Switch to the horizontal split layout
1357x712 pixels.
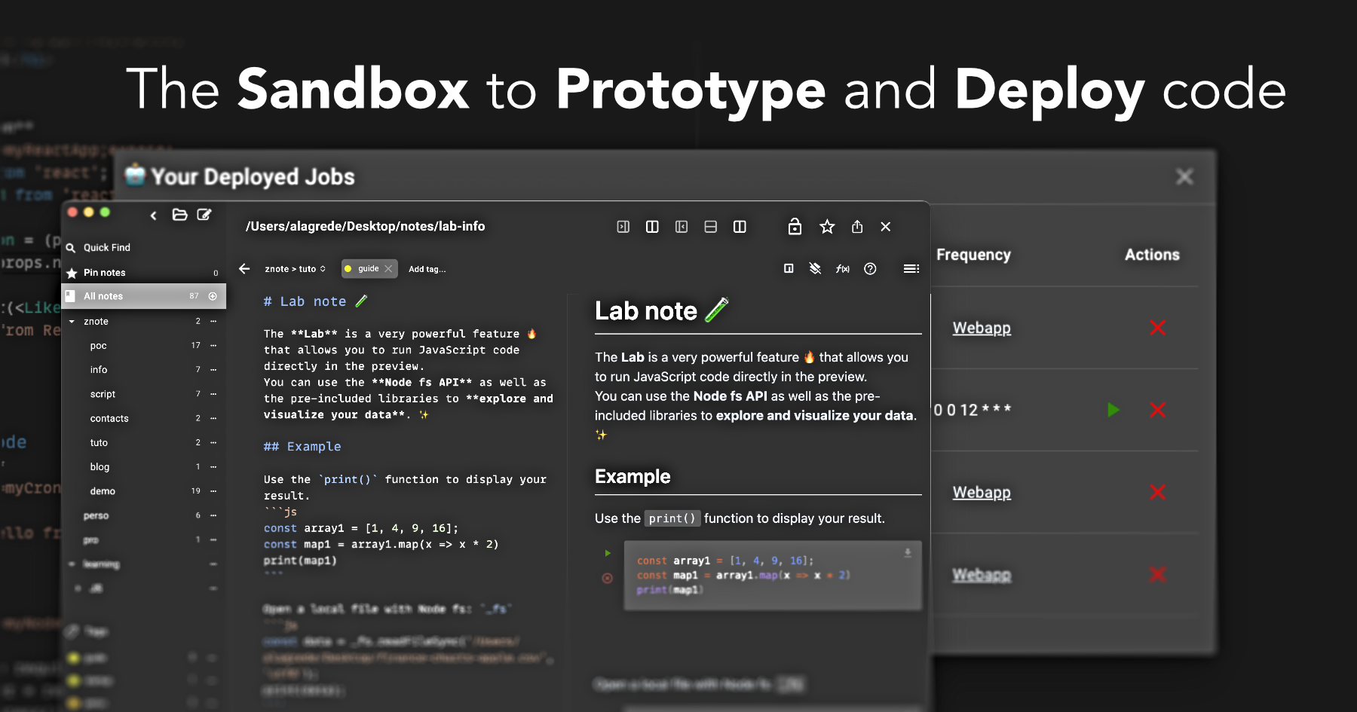710,227
